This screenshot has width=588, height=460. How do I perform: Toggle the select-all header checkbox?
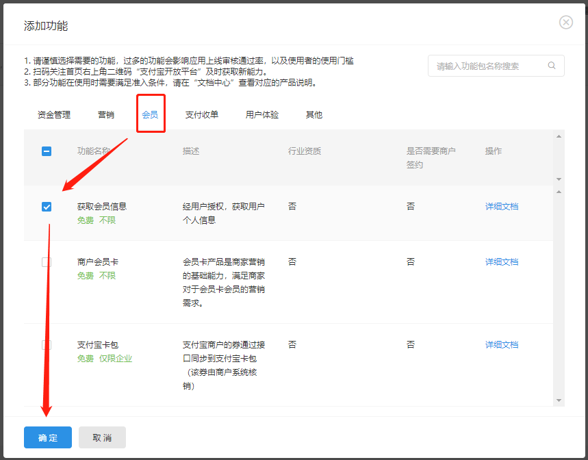(x=47, y=151)
